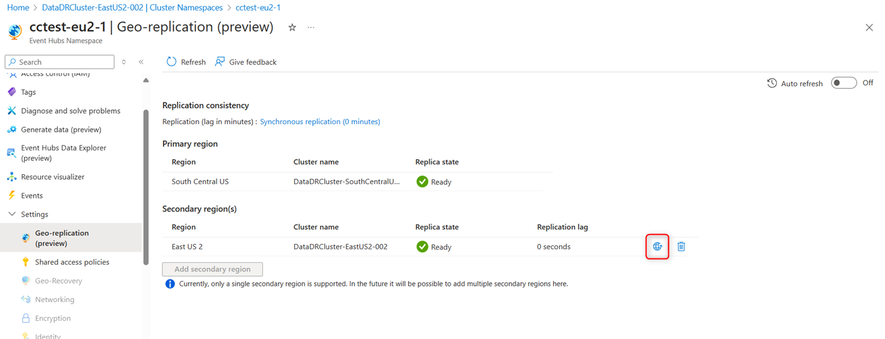Viewport: 885px width, 339px height.
Task: Click the Auto refresh clock icon
Action: coord(772,83)
